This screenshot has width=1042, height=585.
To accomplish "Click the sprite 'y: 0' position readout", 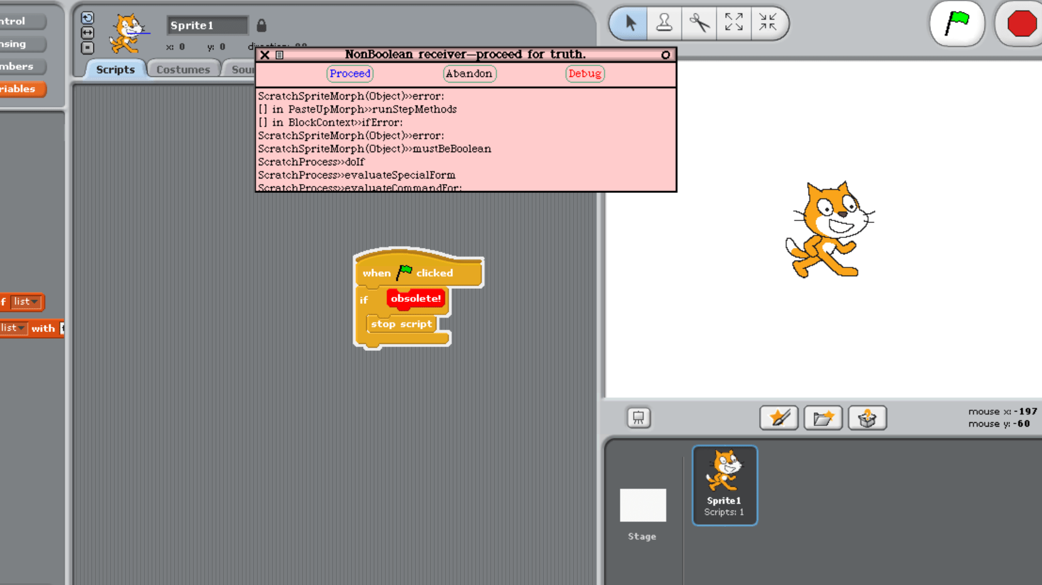I will pos(216,47).
